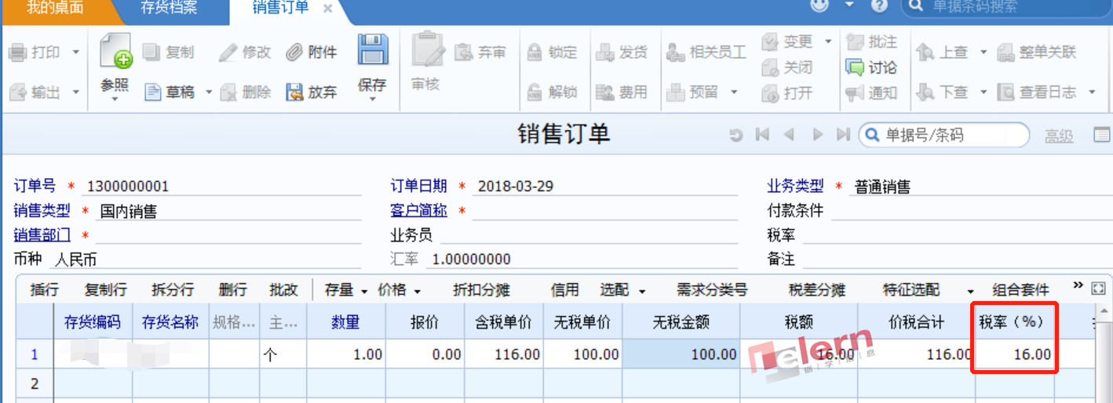The height and width of the screenshot is (403, 1113).
Task: Go to the first record arrow
Action: [761, 135]
